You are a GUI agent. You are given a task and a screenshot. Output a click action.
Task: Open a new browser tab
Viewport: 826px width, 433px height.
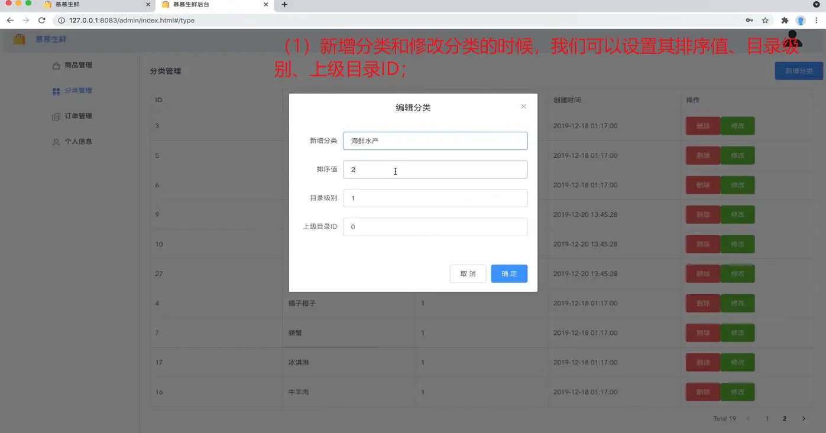(x=284, y=5)
